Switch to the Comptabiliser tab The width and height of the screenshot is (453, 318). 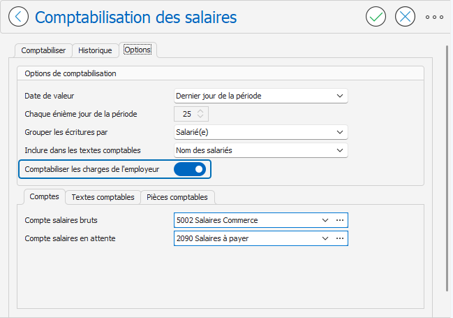coord(43,50)
